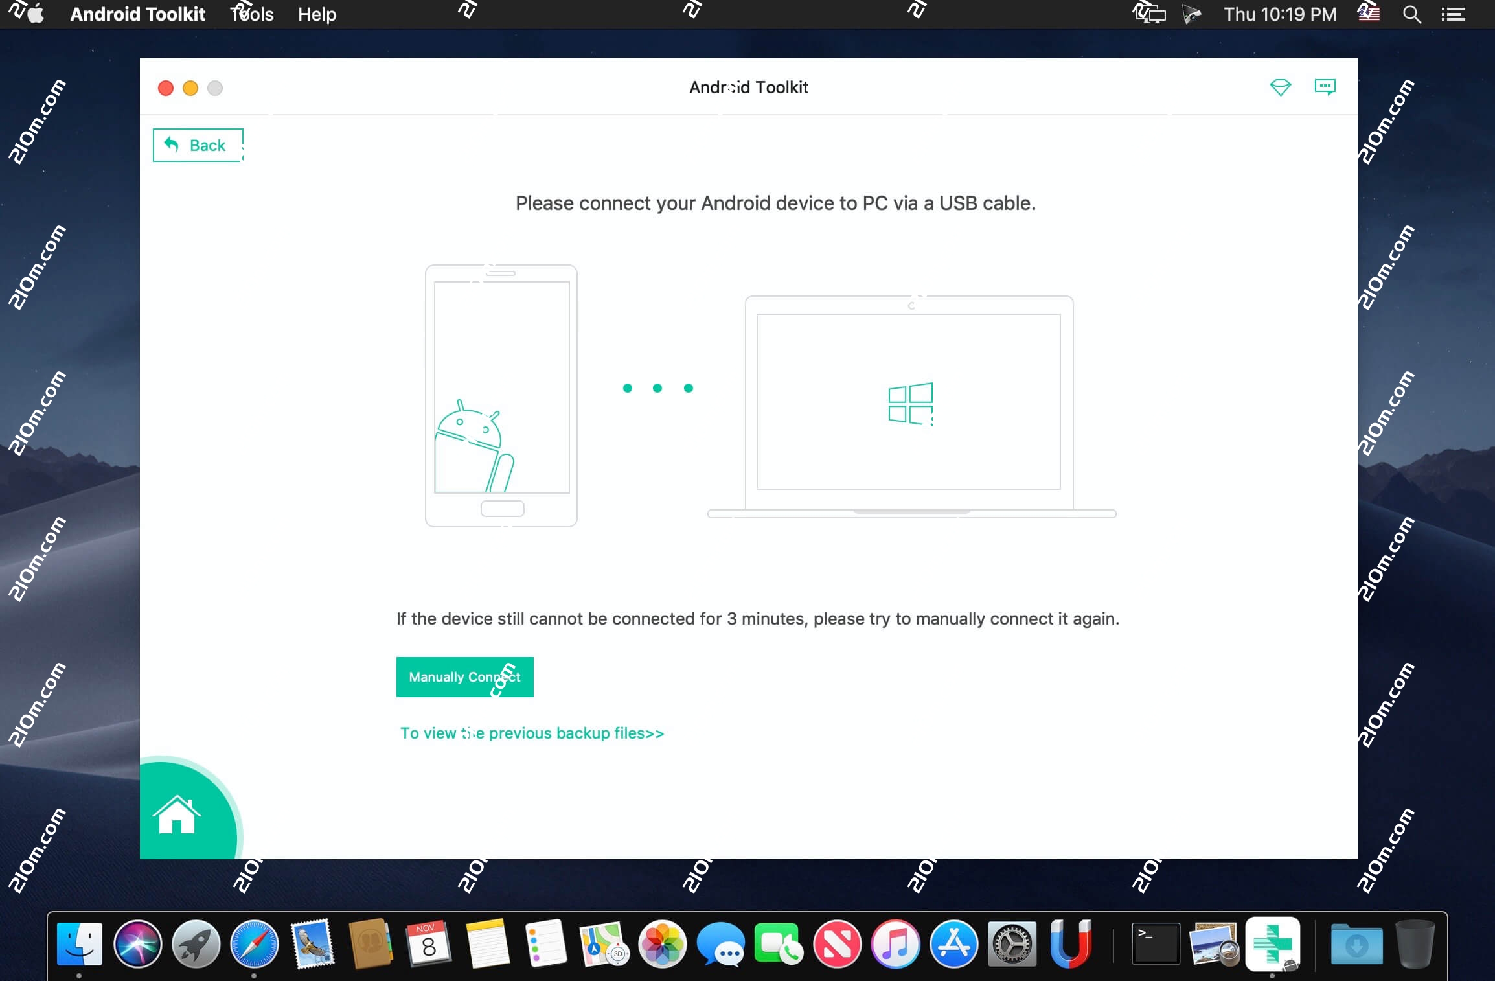Open Notification Center from menu bar

click(x=1454, y=14)
